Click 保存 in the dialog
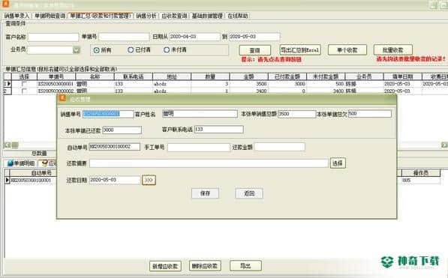The width and height of the screenshot is (448, 278). (205, 193)
